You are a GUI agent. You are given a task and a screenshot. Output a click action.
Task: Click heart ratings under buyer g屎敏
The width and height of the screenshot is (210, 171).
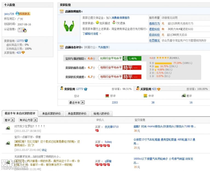[x=103, y=165]
